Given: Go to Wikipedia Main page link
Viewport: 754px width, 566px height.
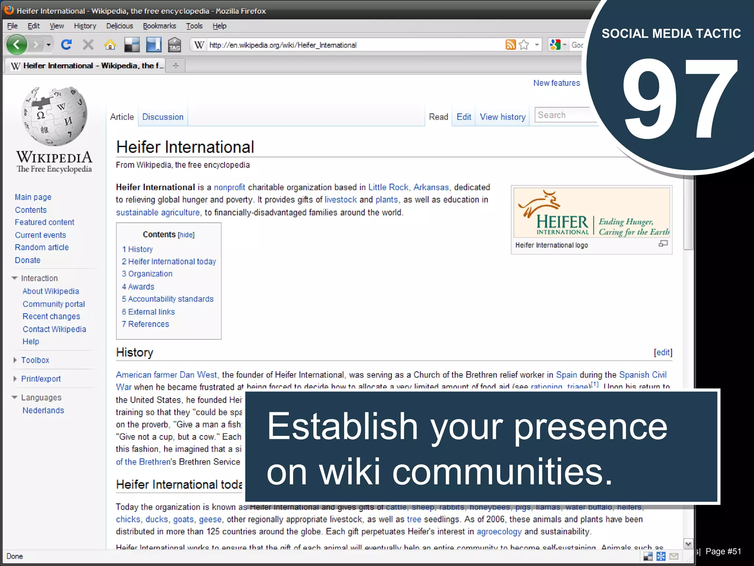Looking at the screenshot, I should click(x=33, y=197).
